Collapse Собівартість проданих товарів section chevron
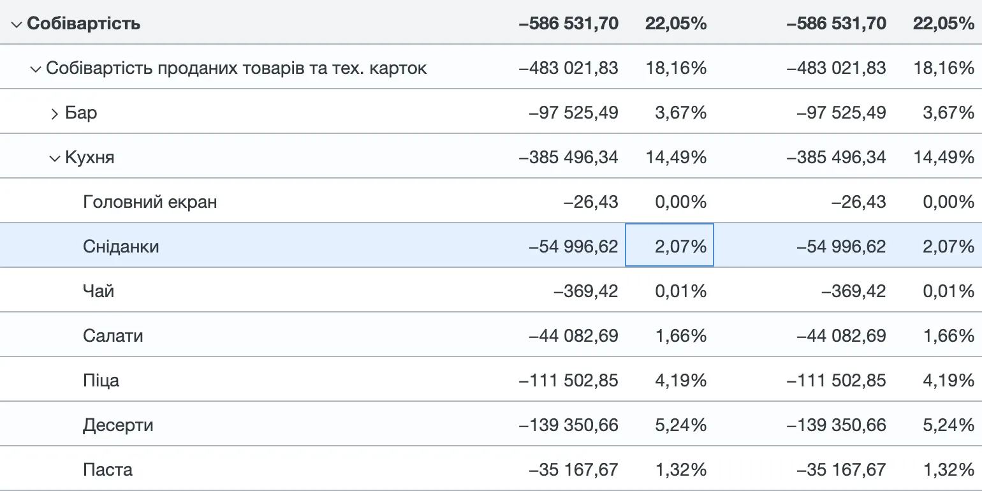This screenshot has height=491, width=982. point(35,68)
